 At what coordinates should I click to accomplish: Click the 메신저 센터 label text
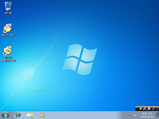[8, 35]
